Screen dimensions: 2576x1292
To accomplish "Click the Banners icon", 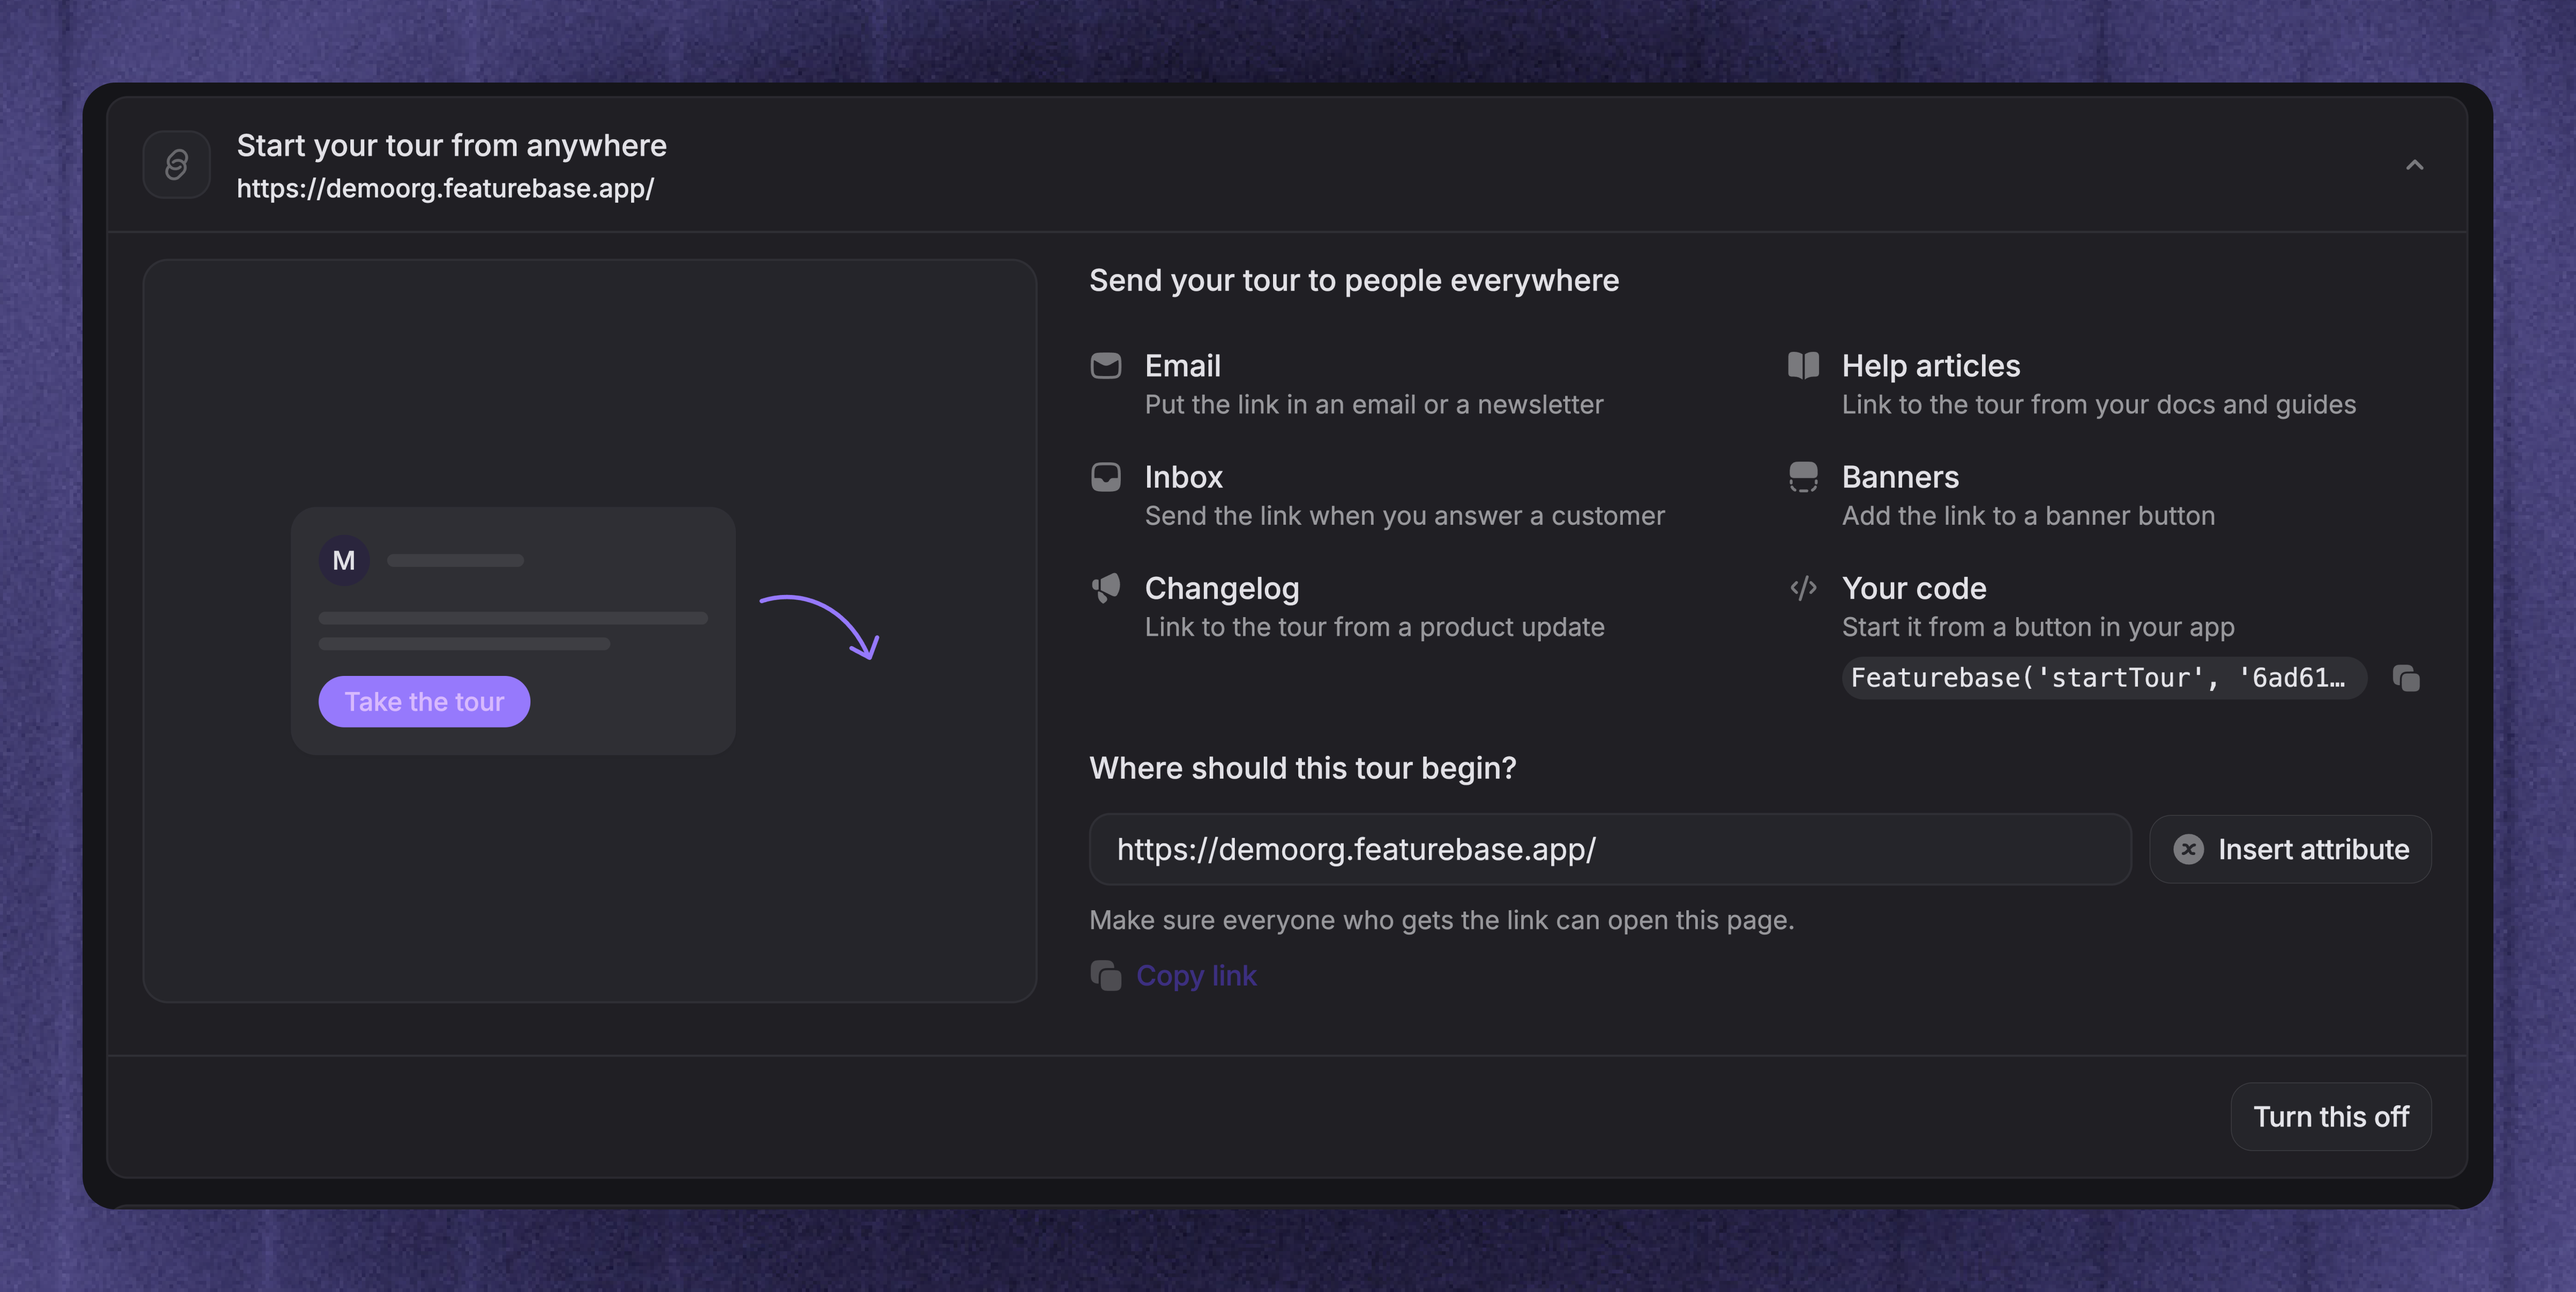I will [1803, 477].
